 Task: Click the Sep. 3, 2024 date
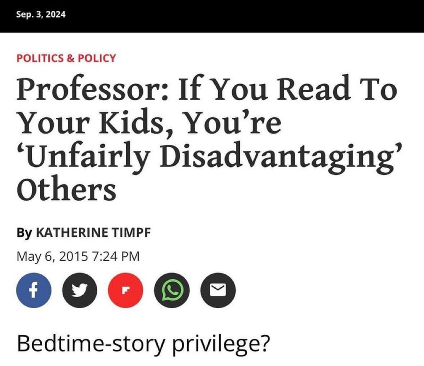[x=41, y=14]
